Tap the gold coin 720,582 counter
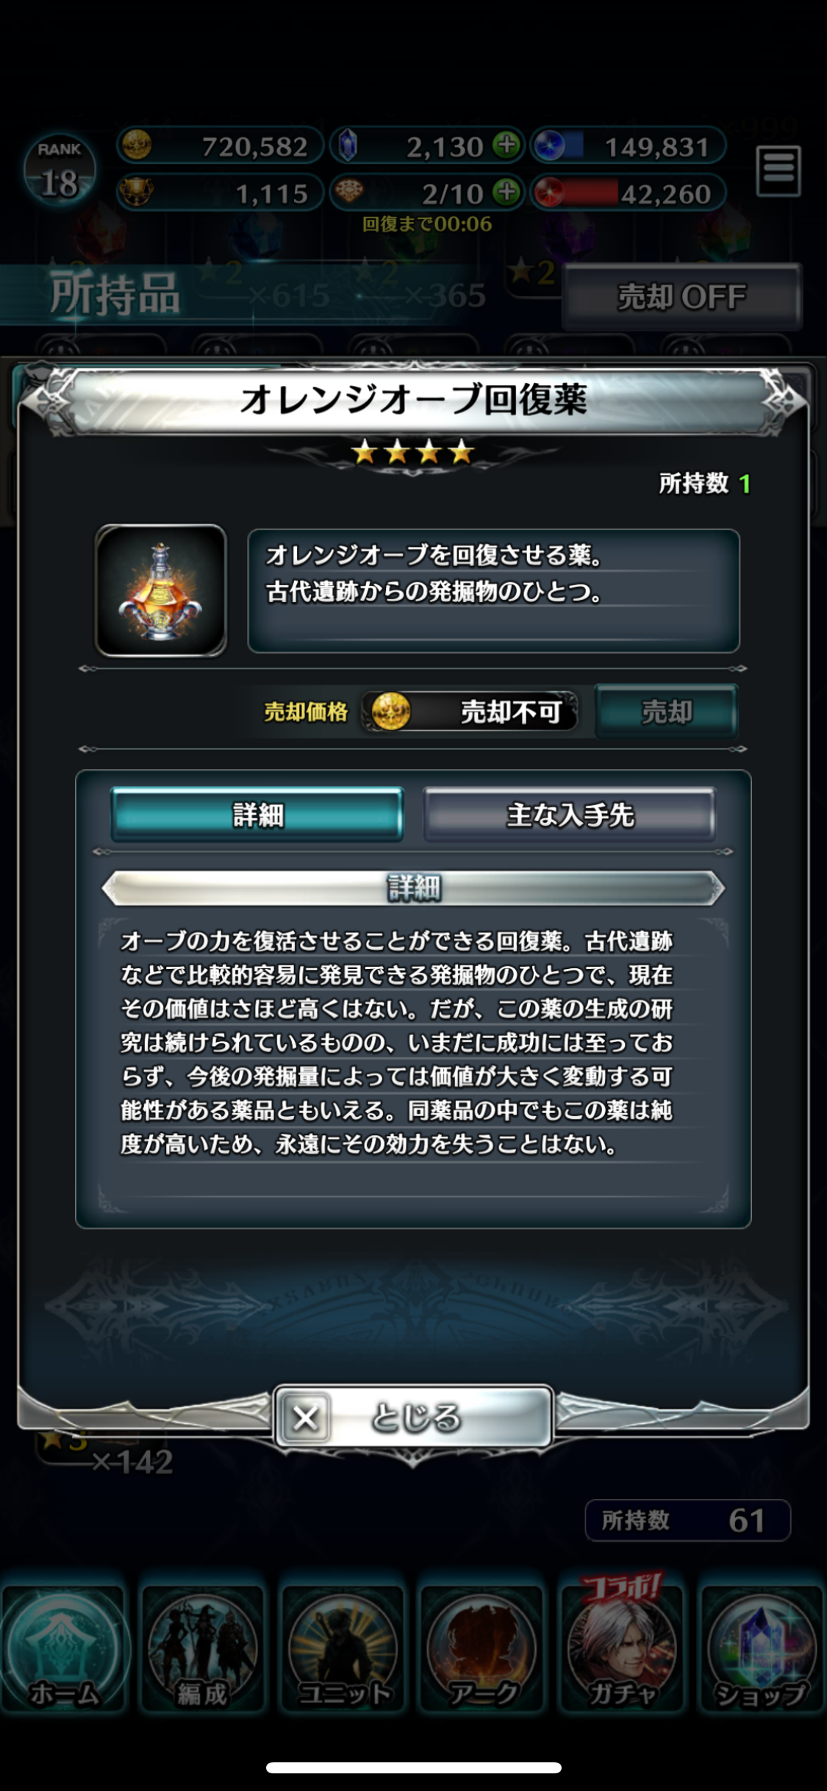The image size is (827, 1791). (x=220, y=146)
